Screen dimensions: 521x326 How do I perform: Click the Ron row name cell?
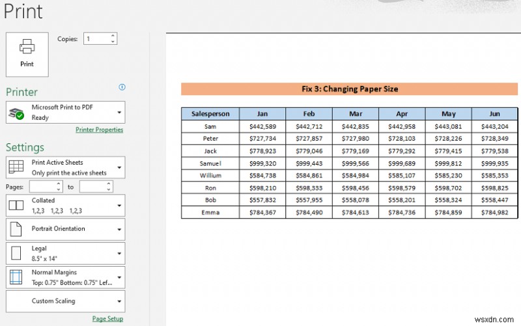[x=210, y=188]
